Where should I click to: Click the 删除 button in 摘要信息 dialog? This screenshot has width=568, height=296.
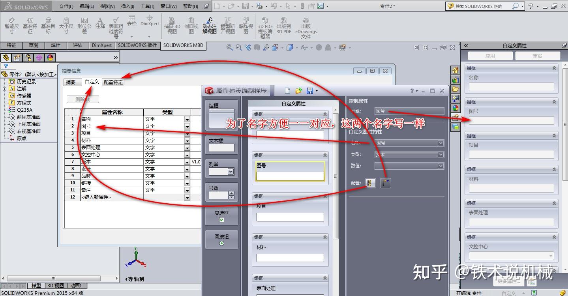coord(83,99)
